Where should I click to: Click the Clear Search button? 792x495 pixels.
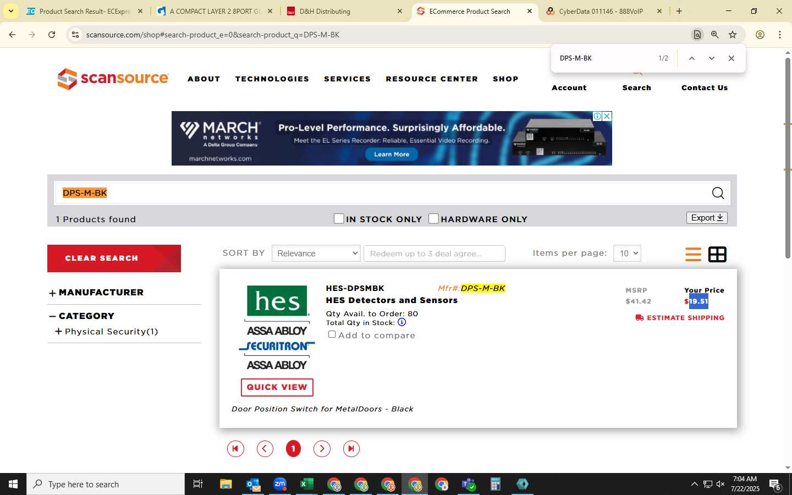coord(114,258)
